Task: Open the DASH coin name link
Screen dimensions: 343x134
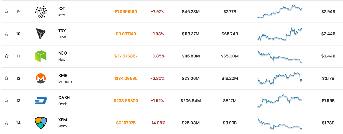Action: click(x=64, y=100)
